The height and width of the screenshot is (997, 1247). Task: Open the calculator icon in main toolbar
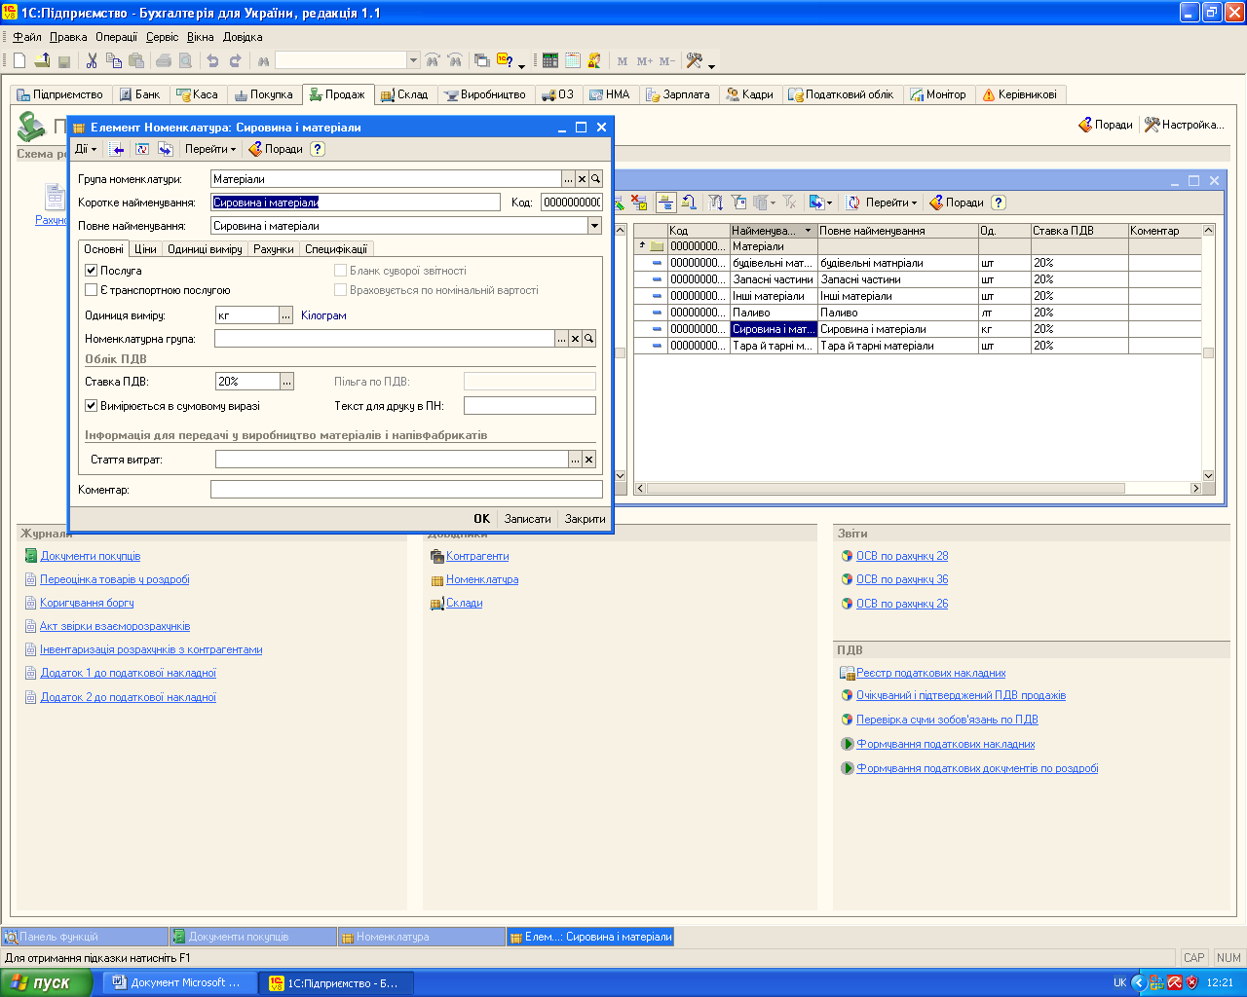click(x=550, y=60)
